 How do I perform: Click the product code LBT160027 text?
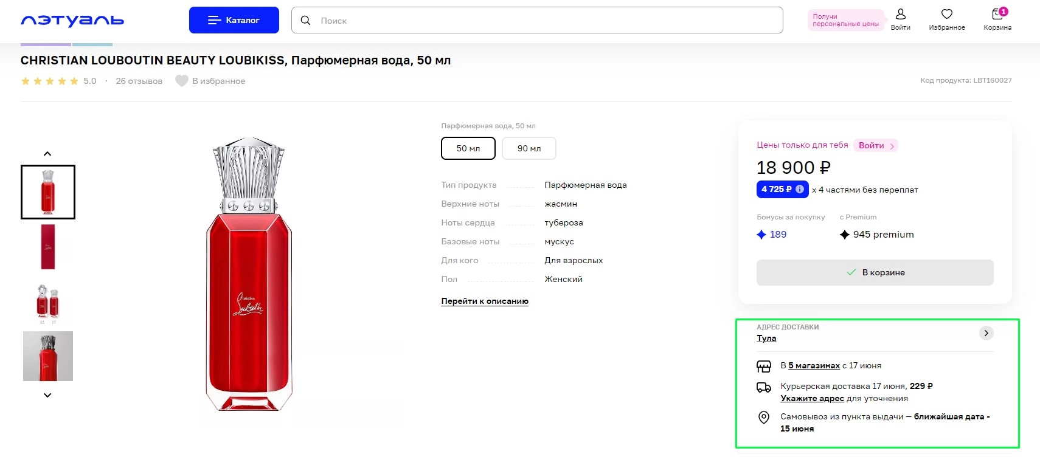[x=966, y=80]
